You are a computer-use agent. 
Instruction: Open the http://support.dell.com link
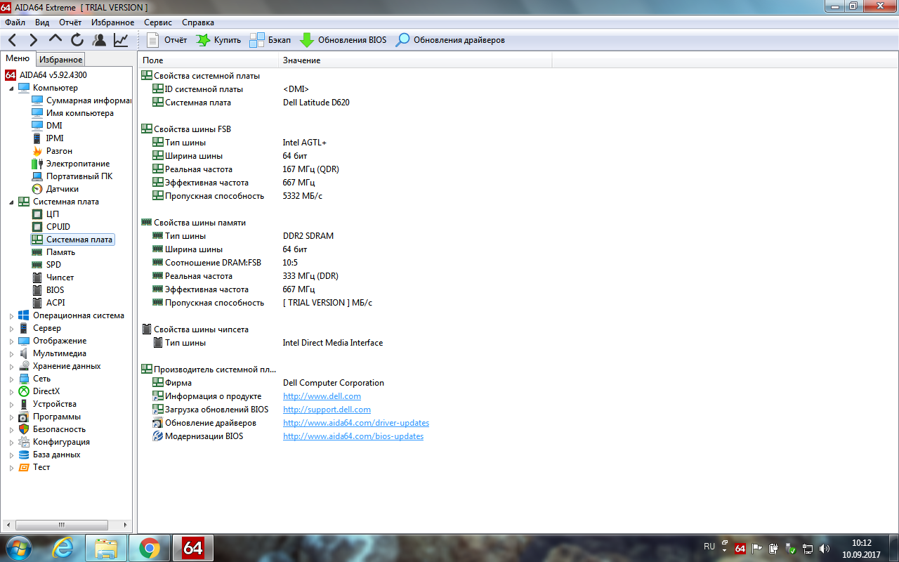pyautogui.click(x=327, y=410)
